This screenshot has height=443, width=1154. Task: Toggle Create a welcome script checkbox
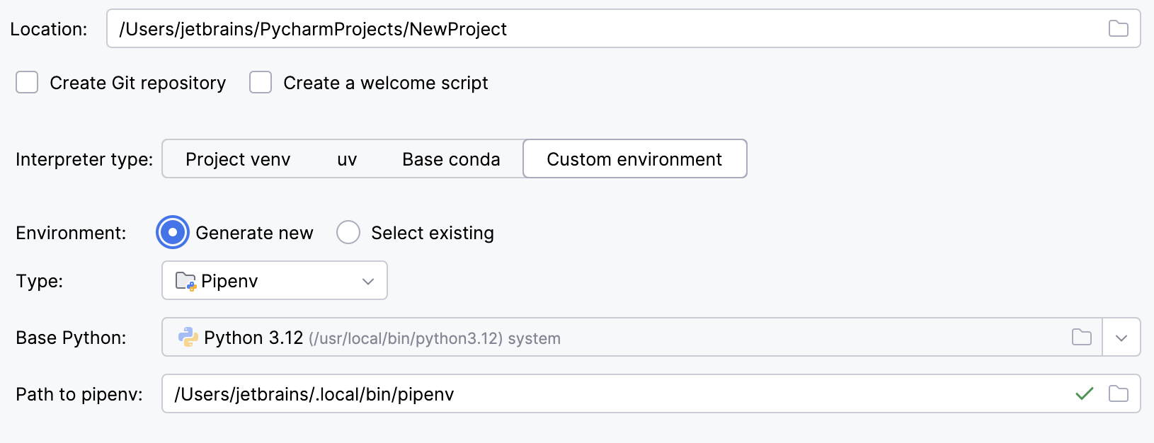[261, 83]
